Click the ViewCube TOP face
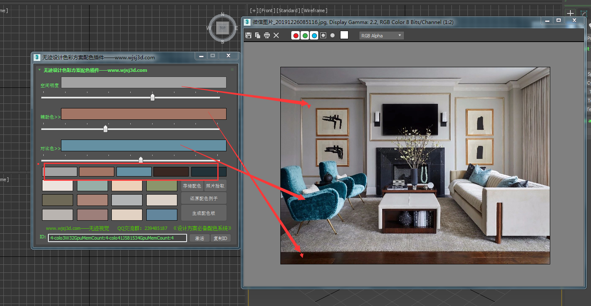 coord(222,28)
